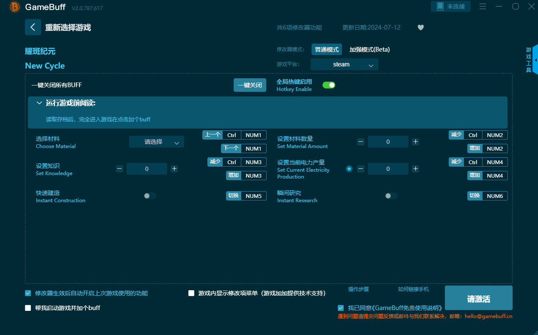
Task: Click the NUM1 key for next material
Action: coord(254,148)
